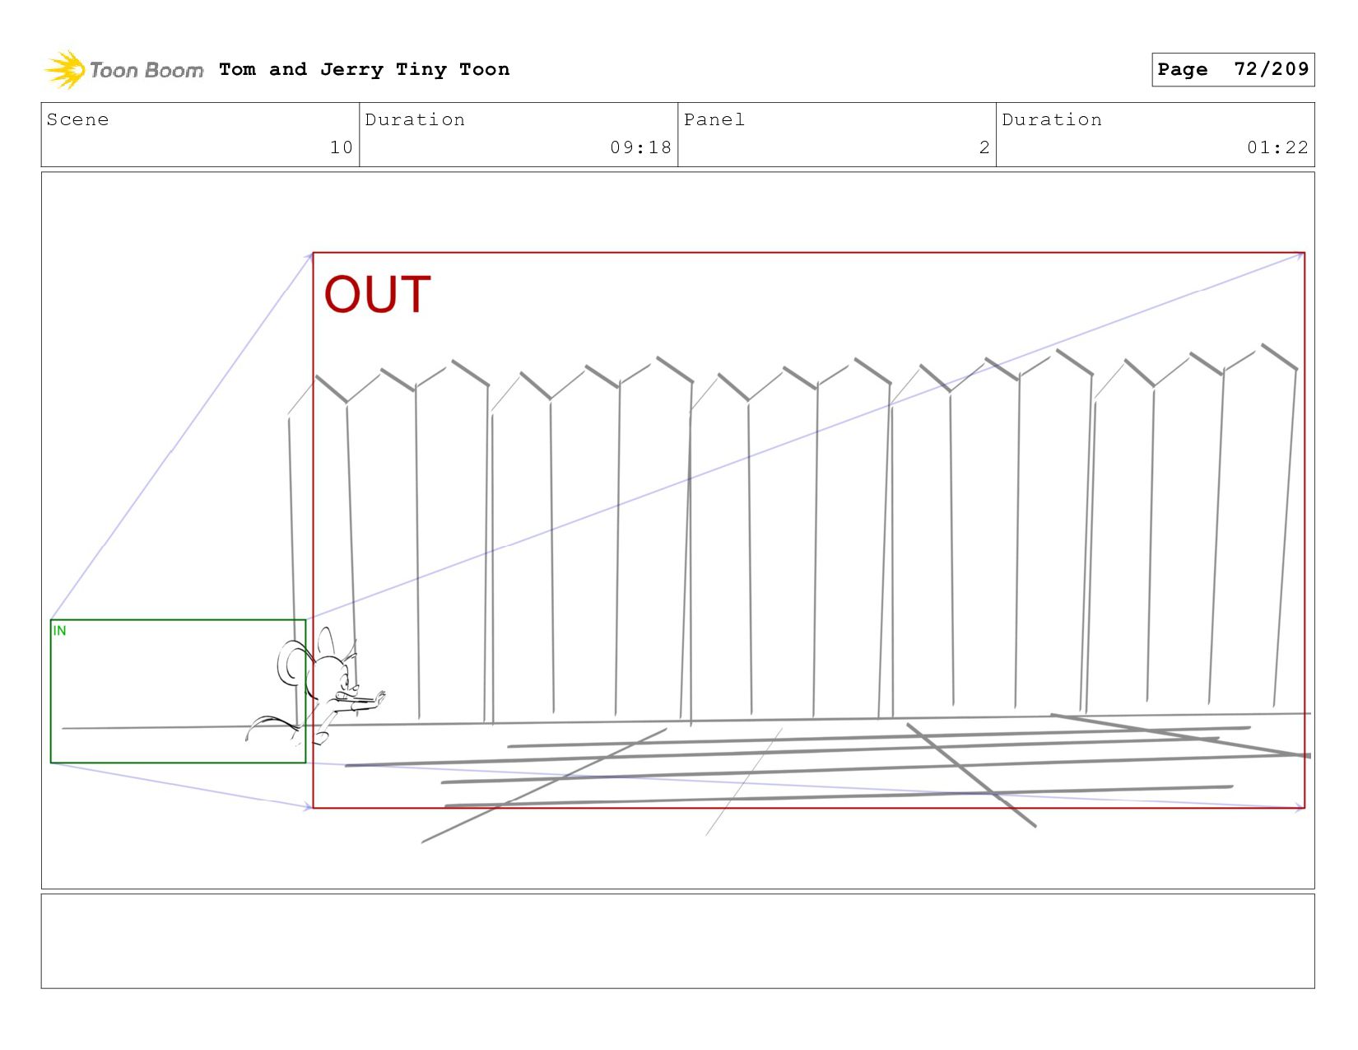Screen dimensions: 1358x1050
Task: Click the red 'OUT' camera label
Action: click(378, 294)
